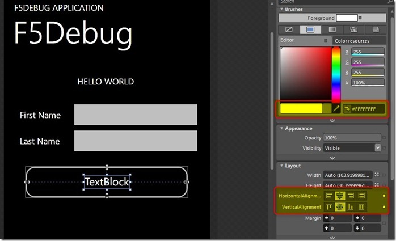The image size is (396, 241).
Task: Click the Opacity 100% field
Action: click(x=352, y=138)
